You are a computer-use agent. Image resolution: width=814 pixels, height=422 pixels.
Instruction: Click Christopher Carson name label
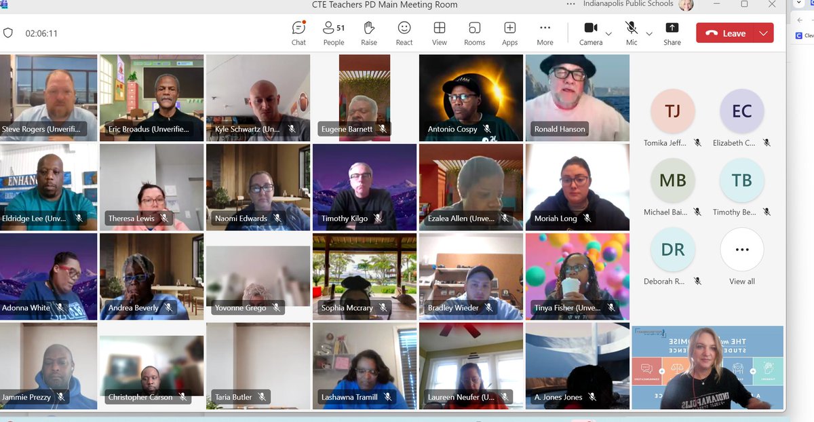(140, 397)
